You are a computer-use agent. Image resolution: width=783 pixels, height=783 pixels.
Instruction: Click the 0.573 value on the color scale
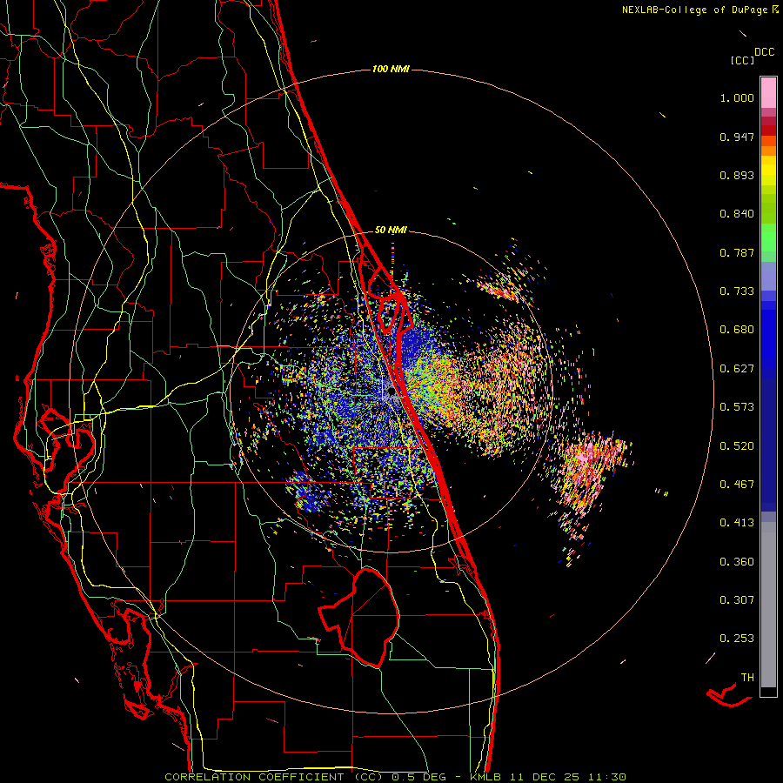[x=737, y=407]
